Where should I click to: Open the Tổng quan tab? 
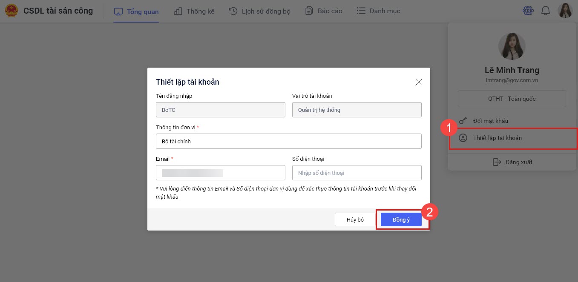[x=136, y=11]
